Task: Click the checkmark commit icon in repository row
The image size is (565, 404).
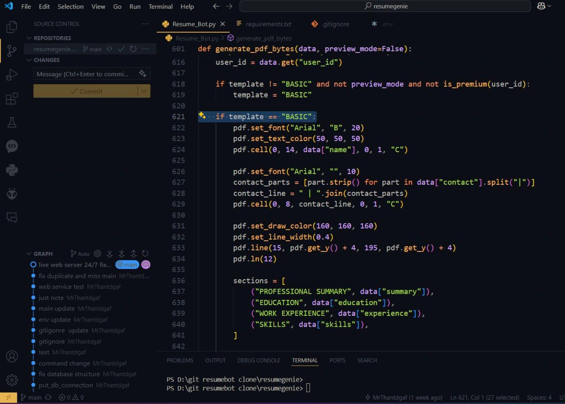Action: coord(121,49)
